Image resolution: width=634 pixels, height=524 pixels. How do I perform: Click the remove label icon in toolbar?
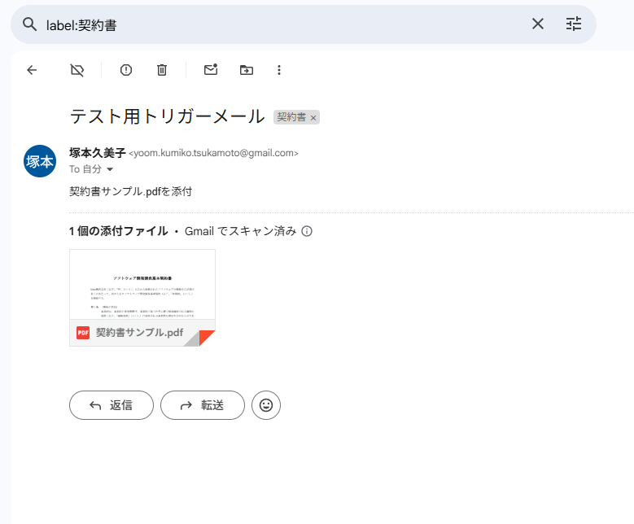[77, 70]
